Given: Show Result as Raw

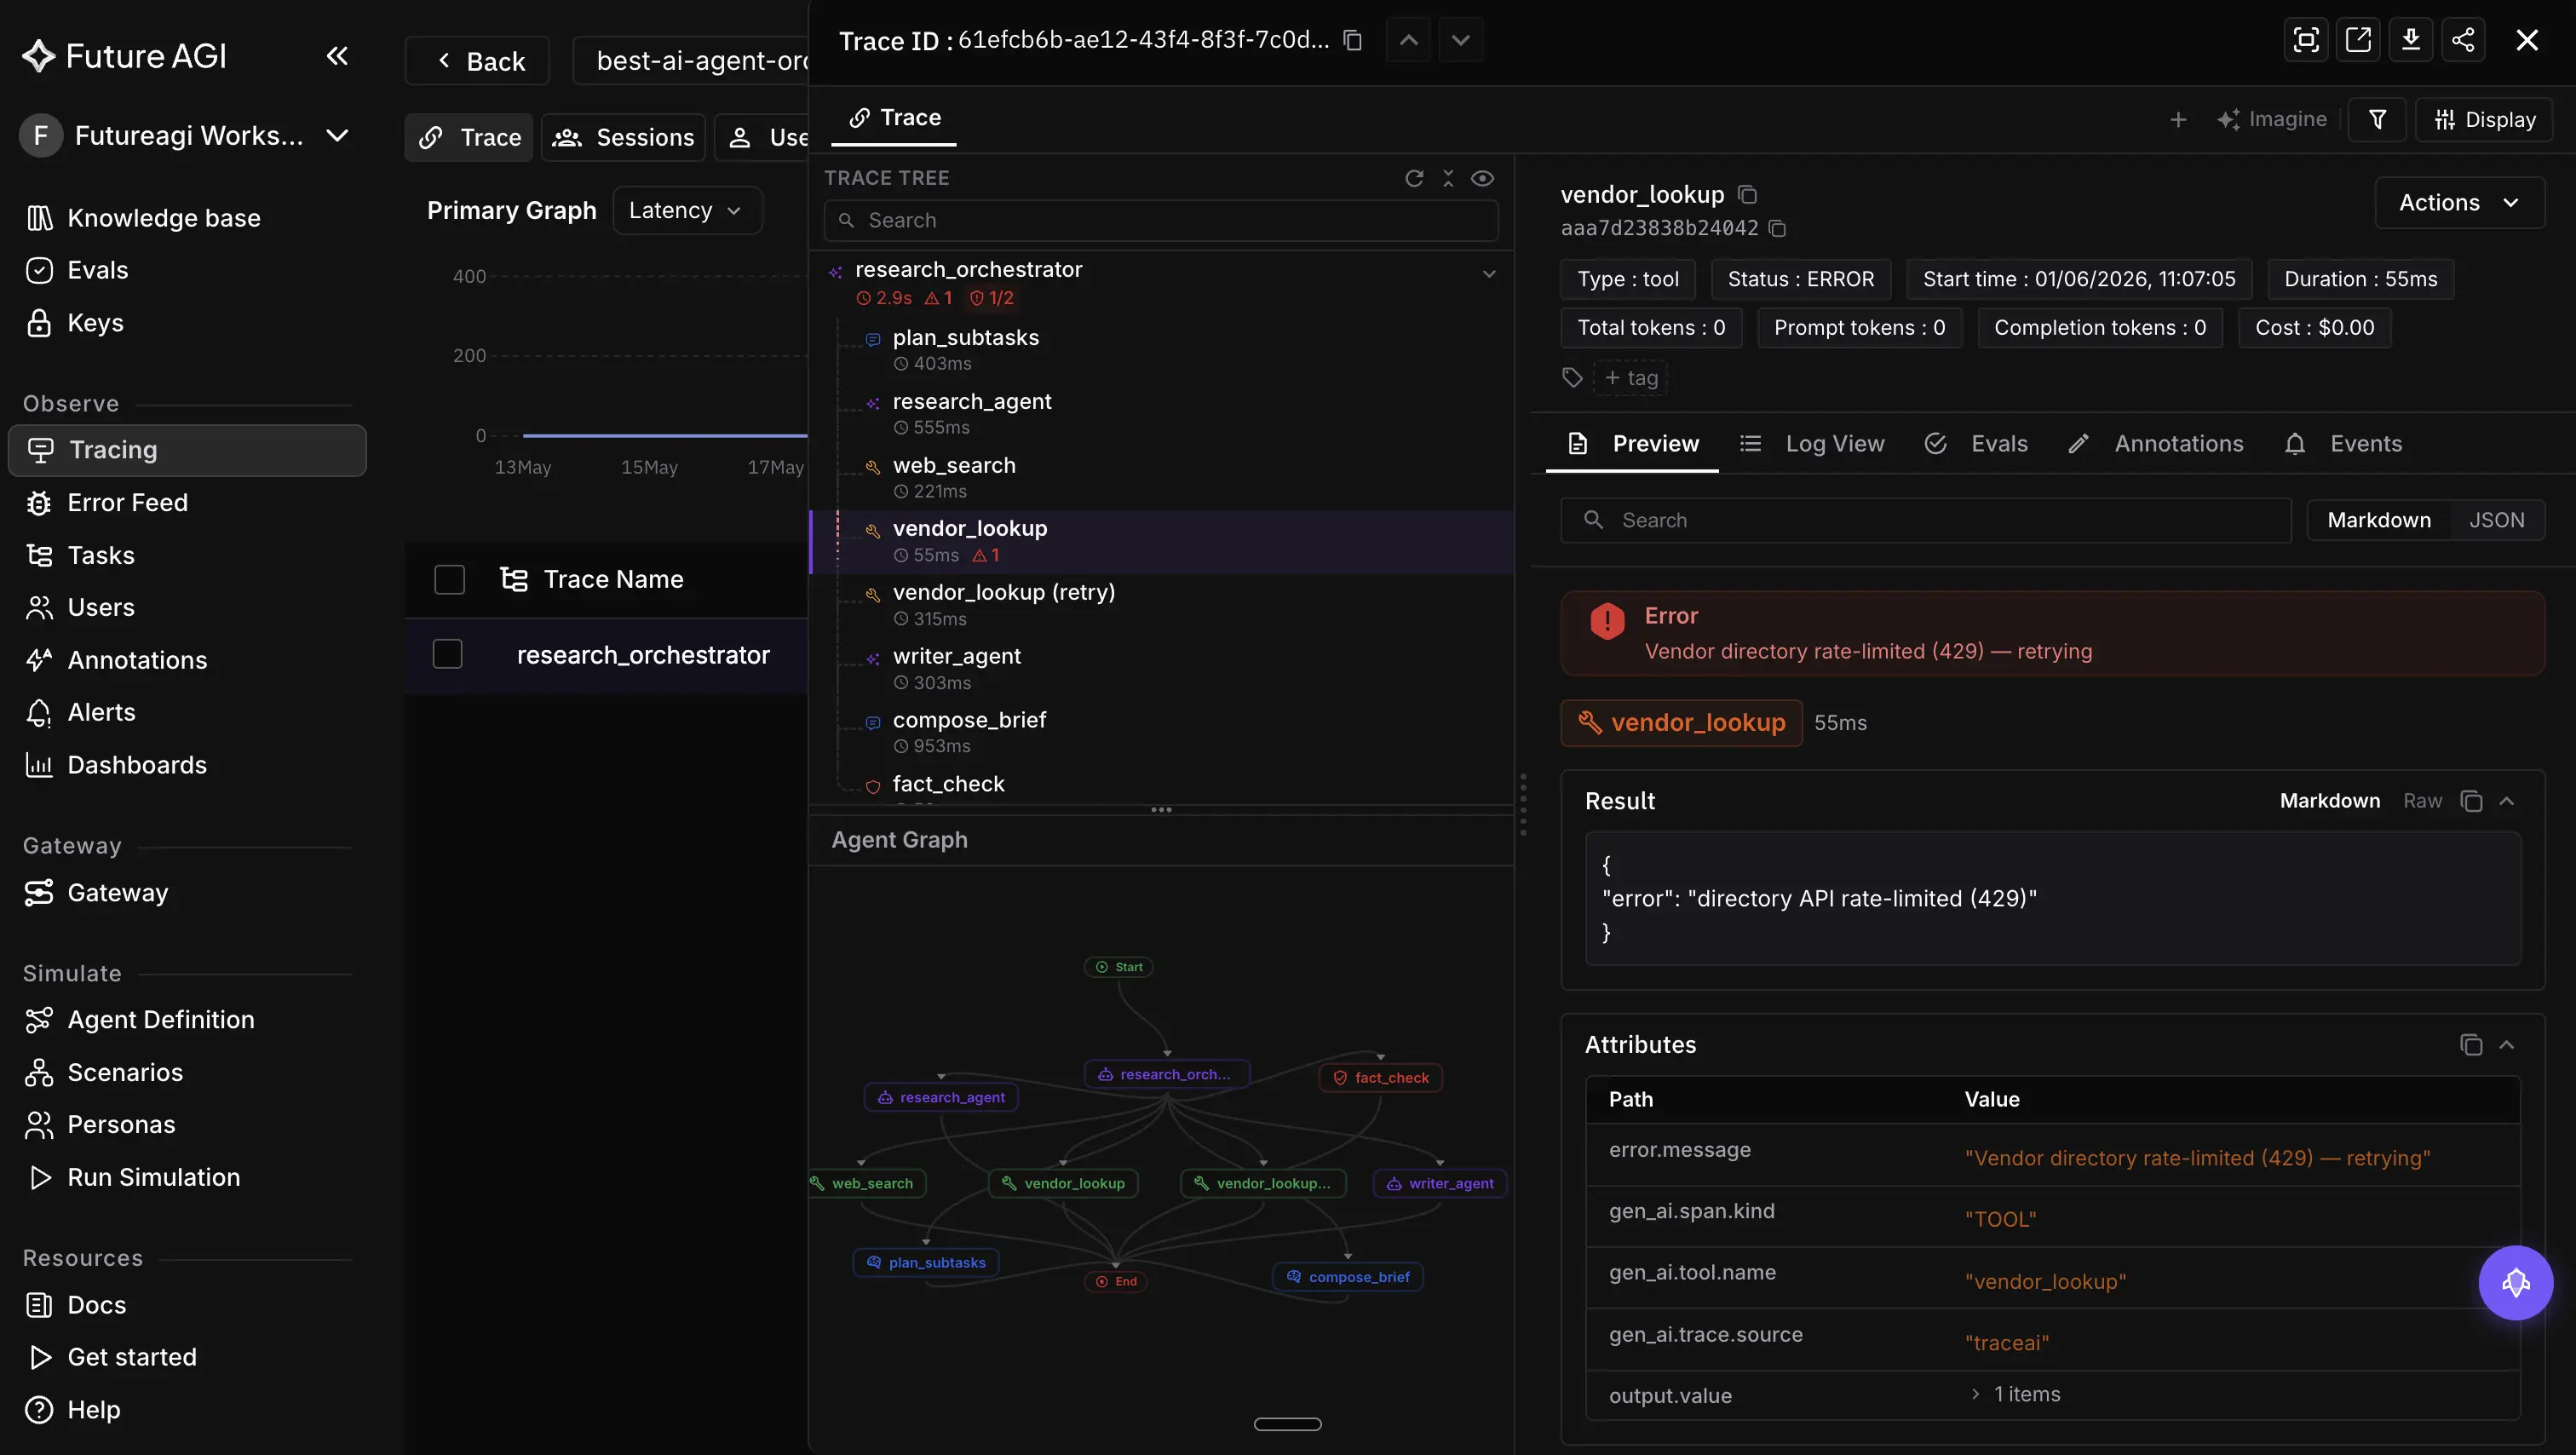Looking at the screenshot, I should point(2422,801).
